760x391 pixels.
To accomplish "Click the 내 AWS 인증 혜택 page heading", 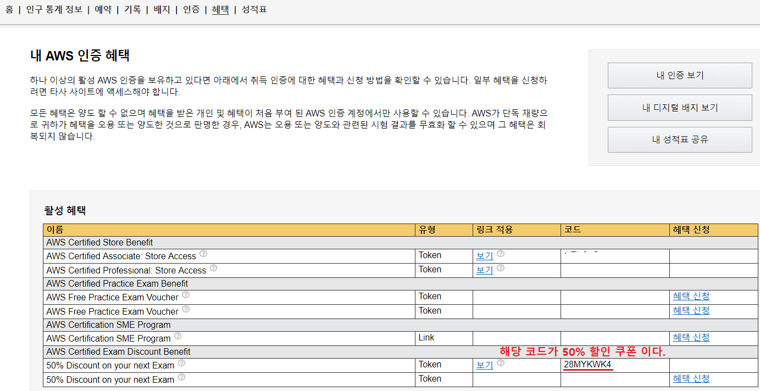I will pyautogui.click(x=80, y=55).
